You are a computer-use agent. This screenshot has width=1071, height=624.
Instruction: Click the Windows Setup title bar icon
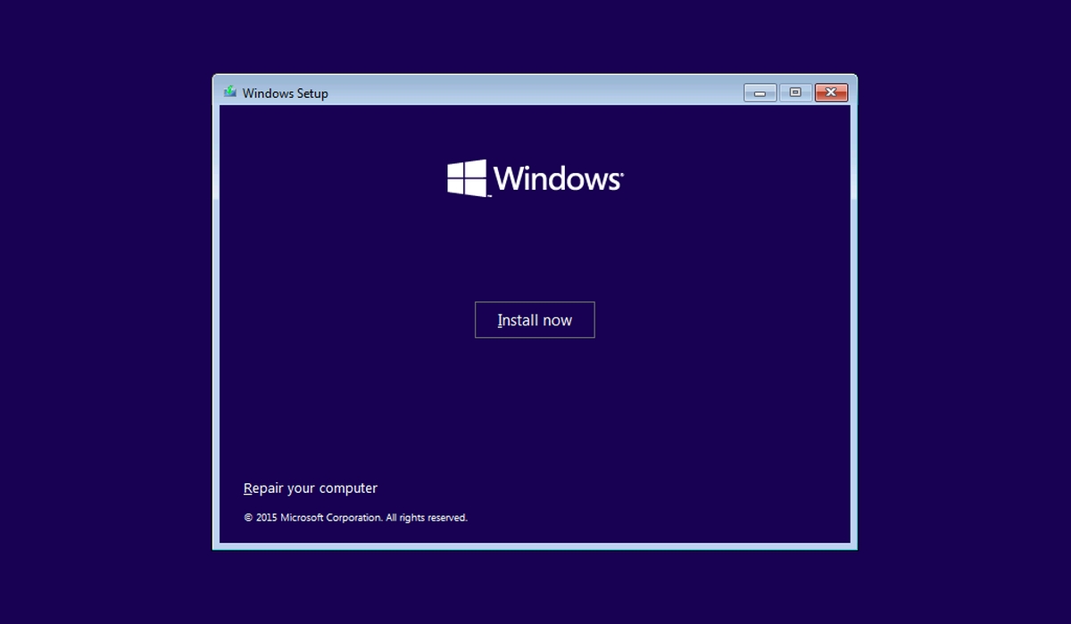230,92
